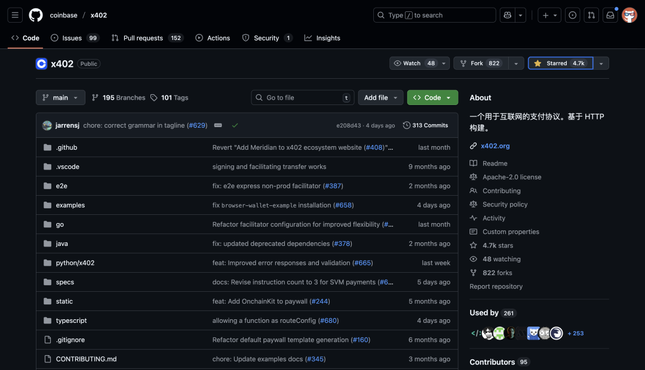This screenshot has height=370, width=645.
Task: Open Copilot chat icon
Action: (508, 15)
